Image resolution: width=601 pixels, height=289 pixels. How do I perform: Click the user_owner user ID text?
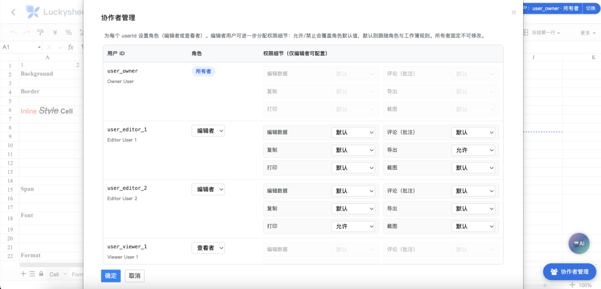coord(122,71)
